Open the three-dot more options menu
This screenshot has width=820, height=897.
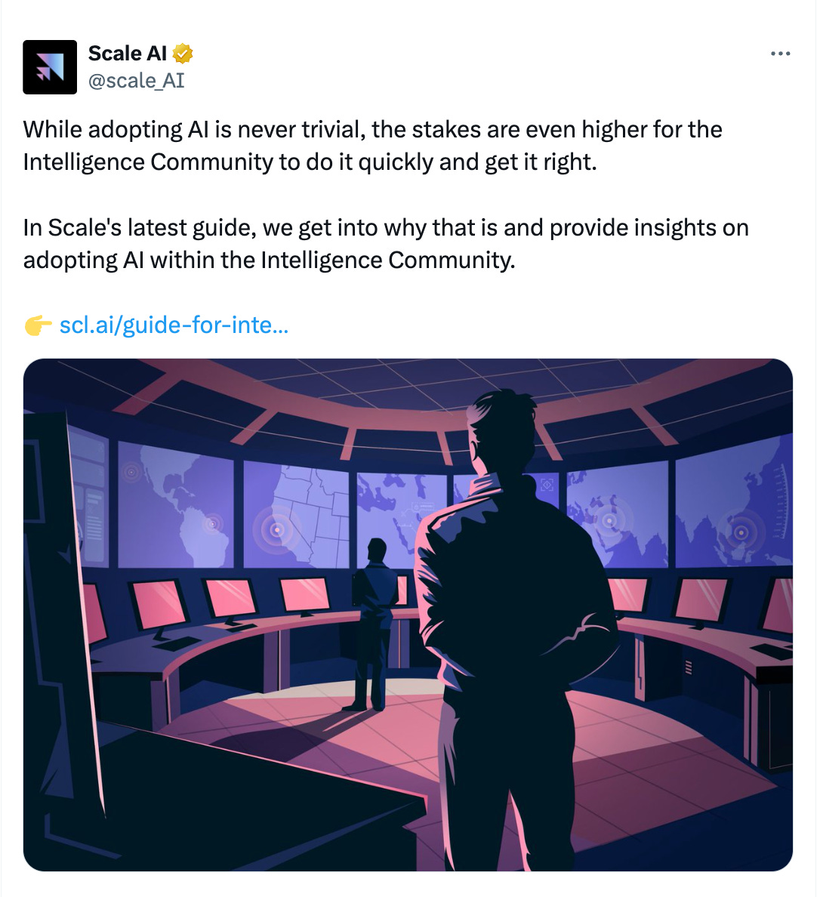point(780,54)
